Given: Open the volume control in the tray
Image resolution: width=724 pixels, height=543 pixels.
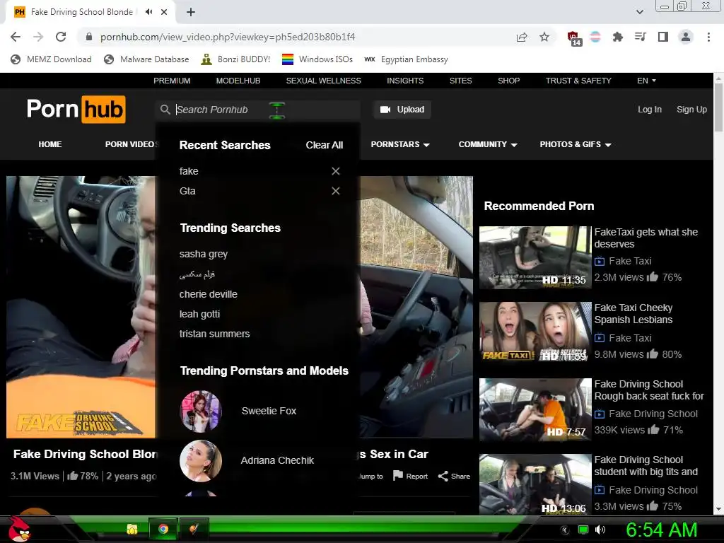Looking at the screenshot, I should pyautogui.click(x=600, y=530).
